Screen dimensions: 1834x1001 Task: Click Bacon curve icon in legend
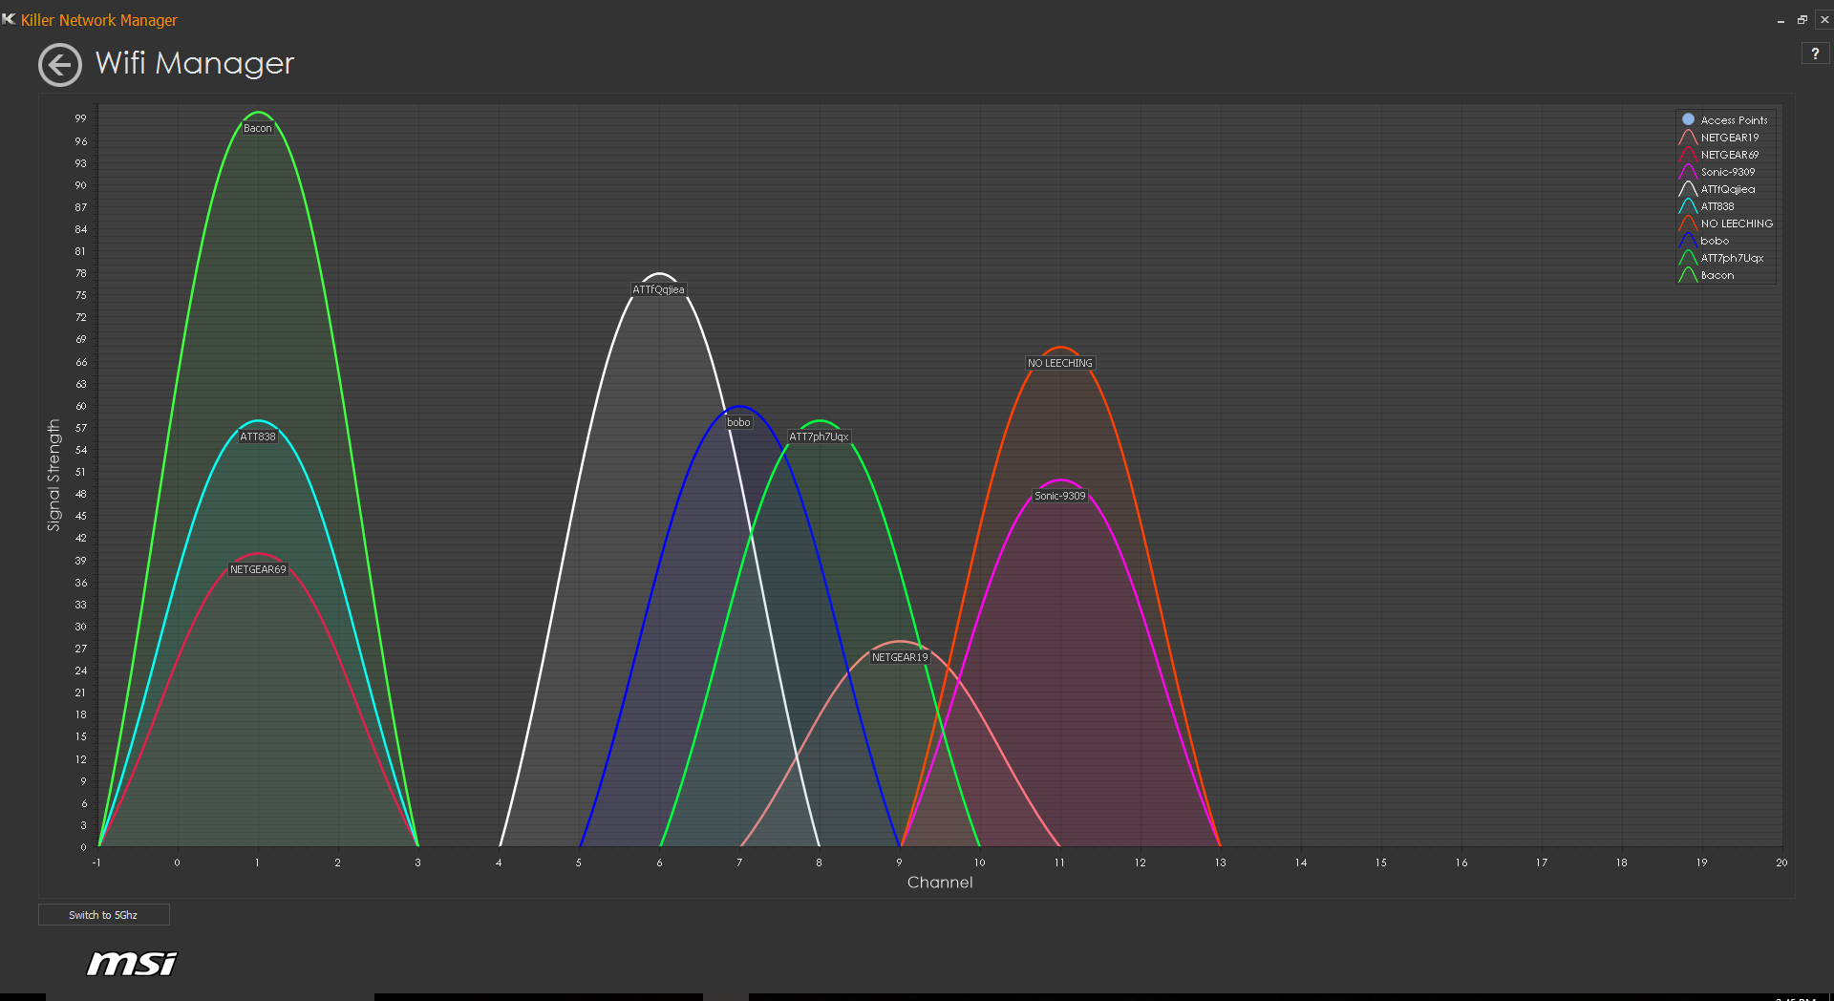1688,275
